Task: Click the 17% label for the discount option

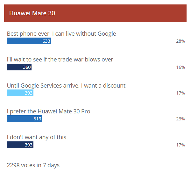Action: pos(180,93)
